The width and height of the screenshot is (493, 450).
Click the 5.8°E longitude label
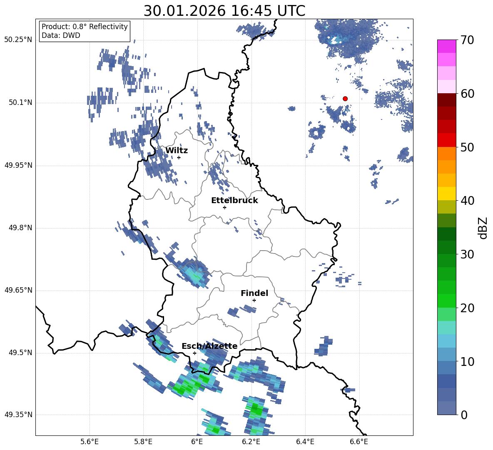click(143, 442)
